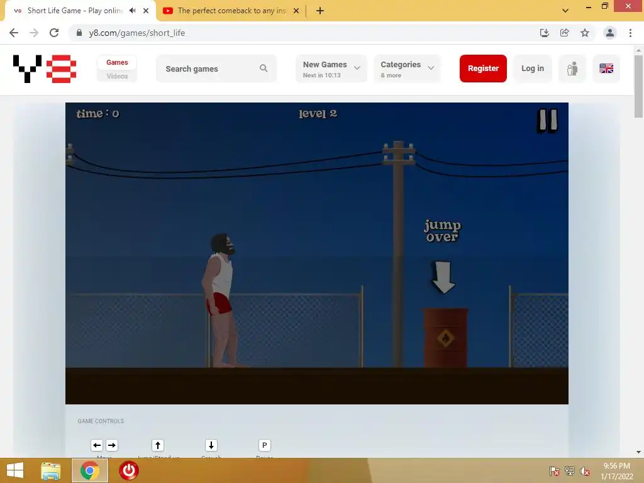The image size is (644, 483).
Task: Change language via UK flag icon
Action: pos(606,69)
